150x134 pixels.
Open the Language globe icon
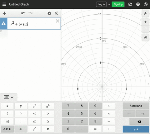(146, 4)
